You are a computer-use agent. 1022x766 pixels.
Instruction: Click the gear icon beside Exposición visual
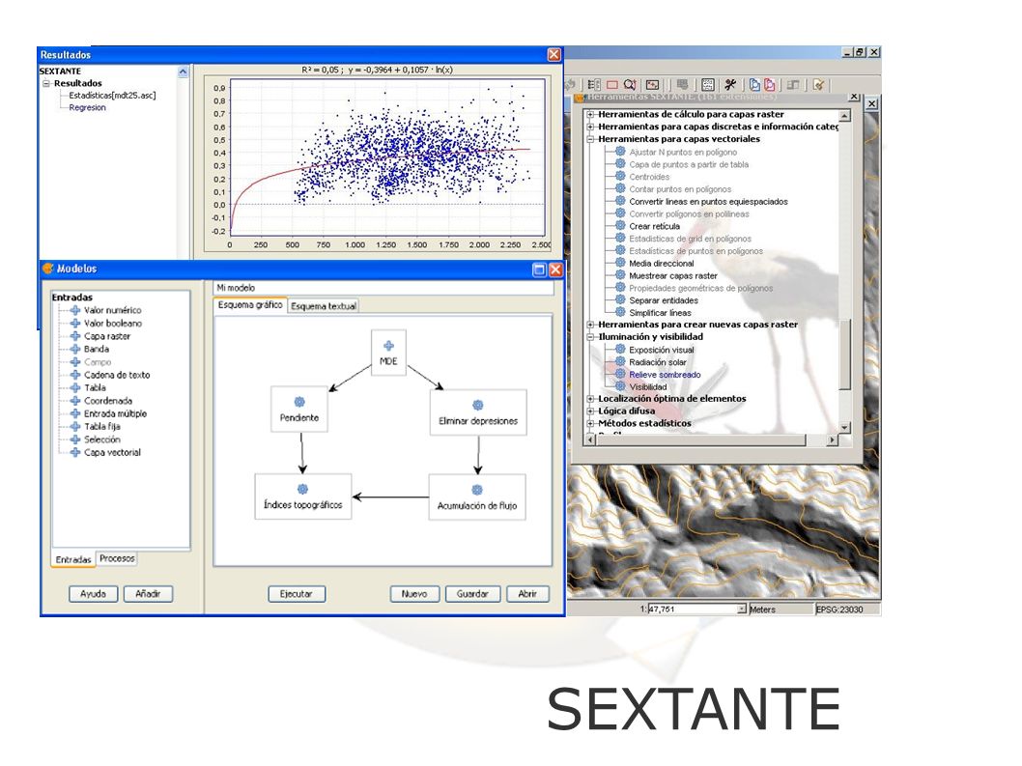(620, 350)
